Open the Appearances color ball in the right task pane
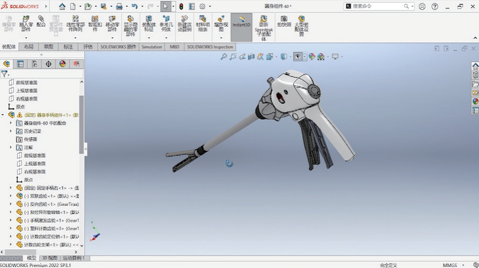Image resolution: width=479 pixels, height=268 pixels. (475, 101)
